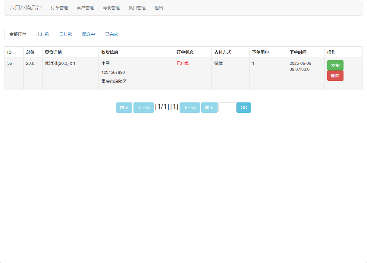This screenshot has width=367, height=263.
Task: Click the 上一页 previous page button
Action: (x=143, y=107)
